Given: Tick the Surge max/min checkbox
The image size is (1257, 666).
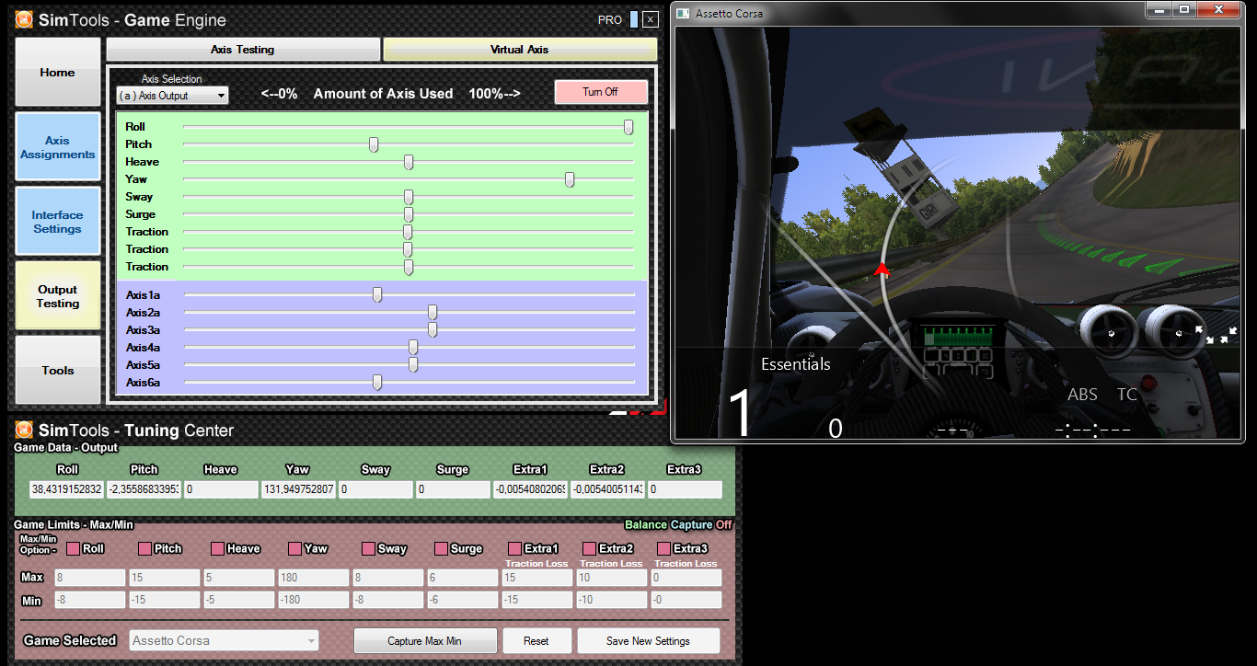Looking at the screenshot, I should tap(441, 548).
